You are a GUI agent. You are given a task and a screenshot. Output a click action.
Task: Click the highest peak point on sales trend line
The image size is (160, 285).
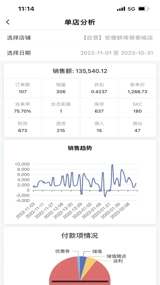coord(112,165)
